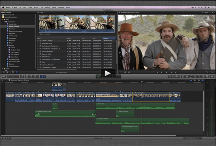Open the Apple menu
The height and width of the screenshot is (146, 216).
click(x=3, y=8)
